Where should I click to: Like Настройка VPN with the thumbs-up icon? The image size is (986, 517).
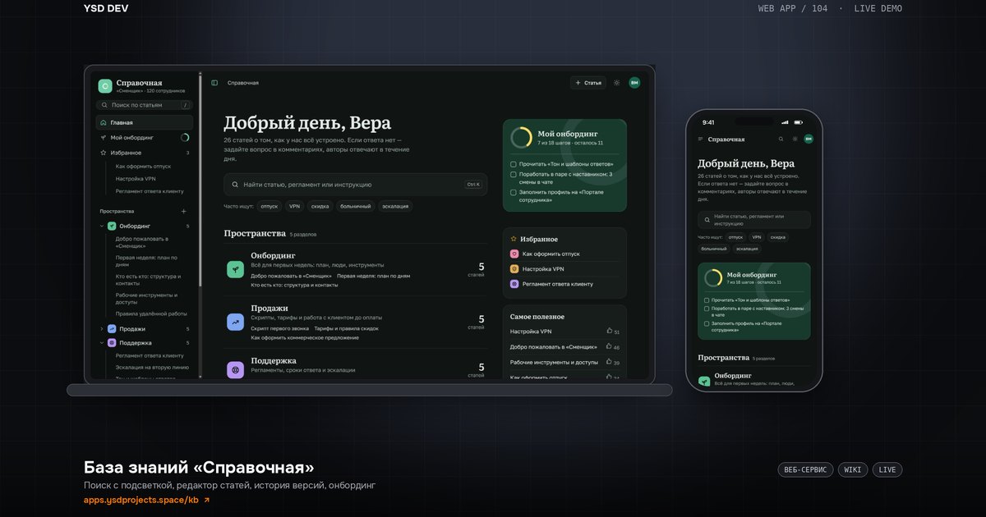point(610,331)
